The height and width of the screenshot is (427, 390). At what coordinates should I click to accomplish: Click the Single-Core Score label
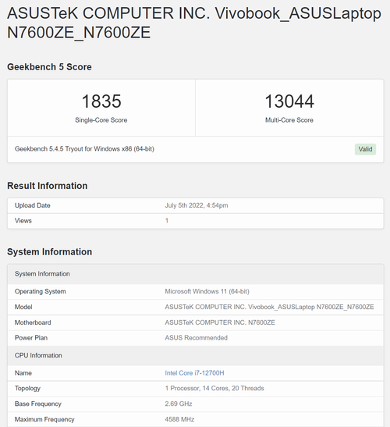pos(101,120)
